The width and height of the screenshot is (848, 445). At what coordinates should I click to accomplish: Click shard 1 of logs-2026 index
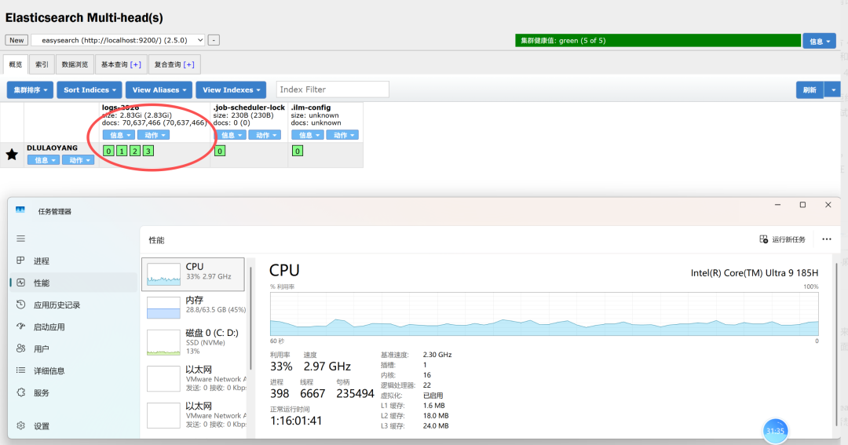click(122, 151)
